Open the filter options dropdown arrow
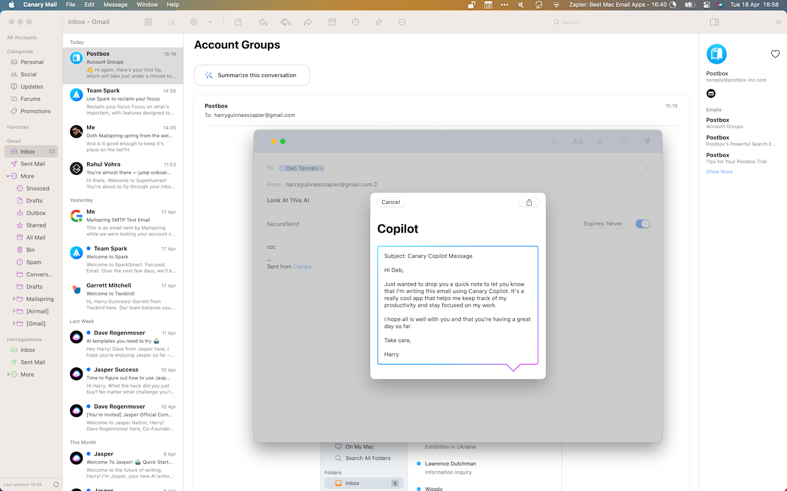The width and height of the screenshot is (787, 491). pyautogui.click(x=210, y=22)
